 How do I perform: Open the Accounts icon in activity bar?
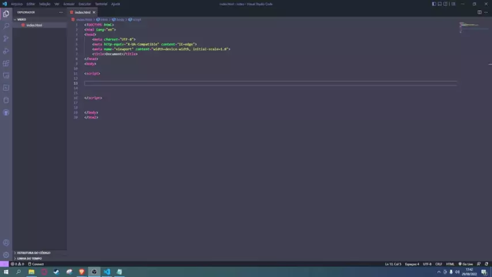tap(6, 242)
